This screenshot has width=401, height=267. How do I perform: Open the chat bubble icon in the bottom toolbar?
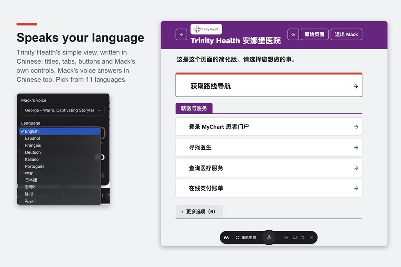click(295, 237)
